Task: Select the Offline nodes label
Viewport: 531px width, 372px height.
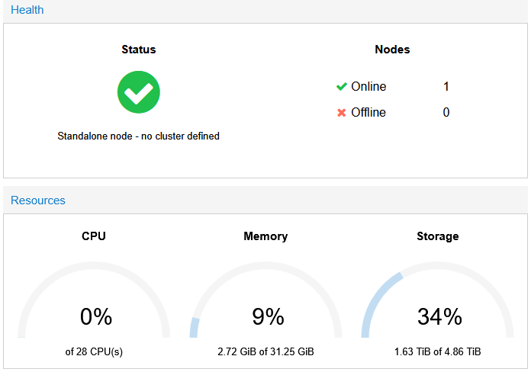Action: [x=368, y=113]
